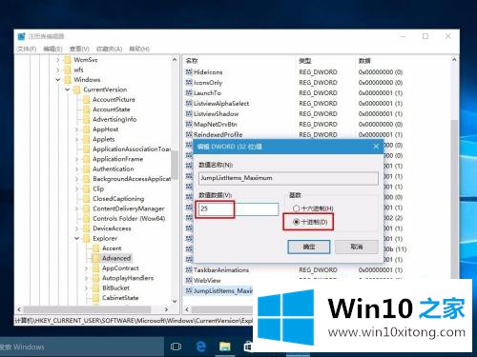This screenshot has width=477, height=357.
Task: Confirm the DWORD edit with OK
Action: (309, 247)
